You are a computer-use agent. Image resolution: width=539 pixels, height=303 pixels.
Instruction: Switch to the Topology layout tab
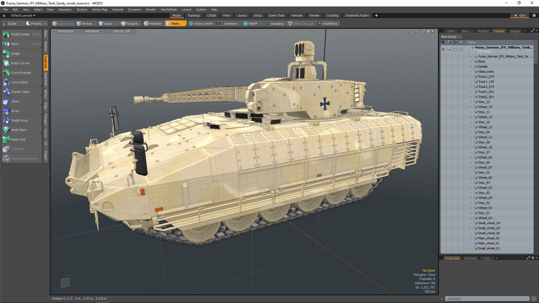[x=194, y=15]
